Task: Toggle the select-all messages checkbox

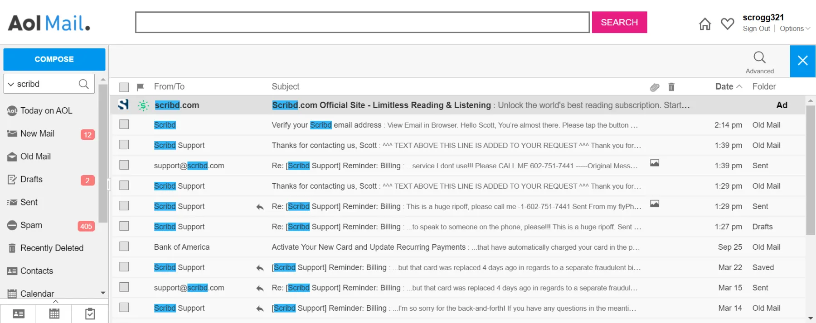Action: [124, 87]
